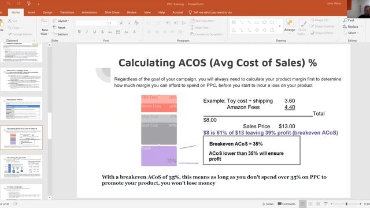Click Decrease Font Size icon
This screenshot has width=370, height=208.
tap(129, 23)
